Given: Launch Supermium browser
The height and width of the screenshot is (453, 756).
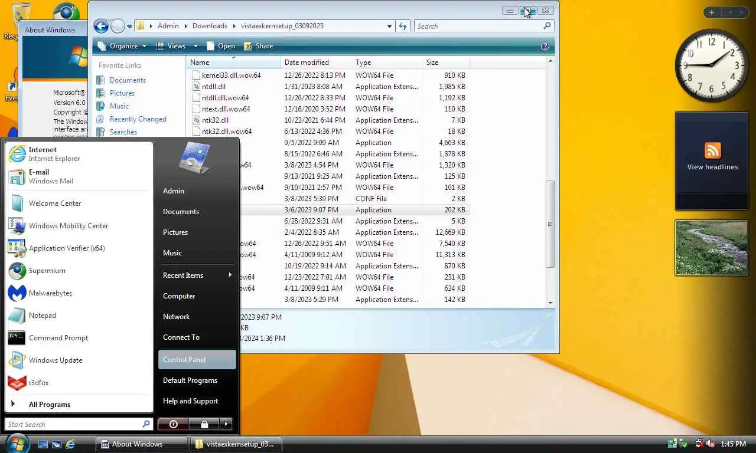Looking at the screenshot, I should (x=79, y=271).
